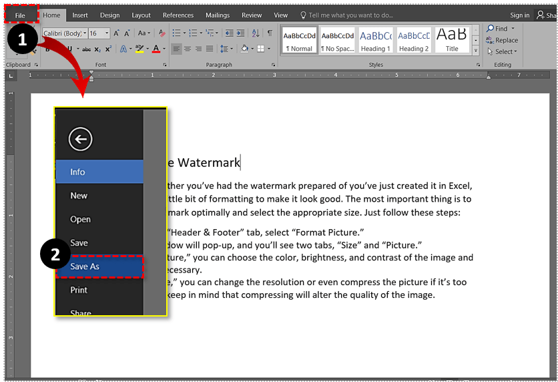This screenshot has height=382, width=558.
Task: Apply strikethrough formatting
Action: pyautogui.click(x=86, y=49)
